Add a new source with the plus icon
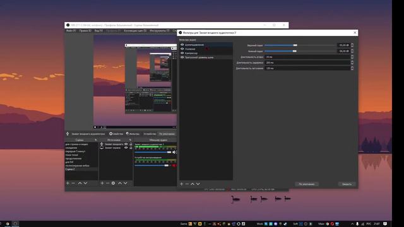404x227 pixels. pos(102,183)
